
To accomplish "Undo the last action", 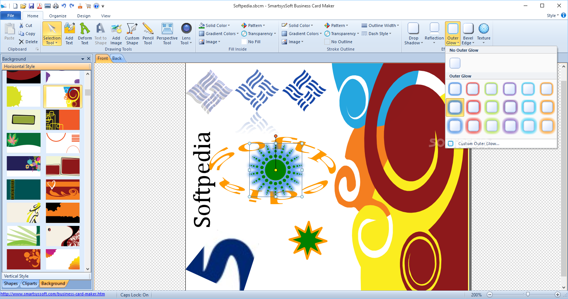I will (x=64, y=6).
